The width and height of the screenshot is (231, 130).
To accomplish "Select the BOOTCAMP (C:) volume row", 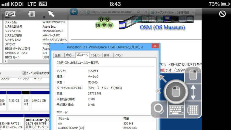I will [106, 128].
